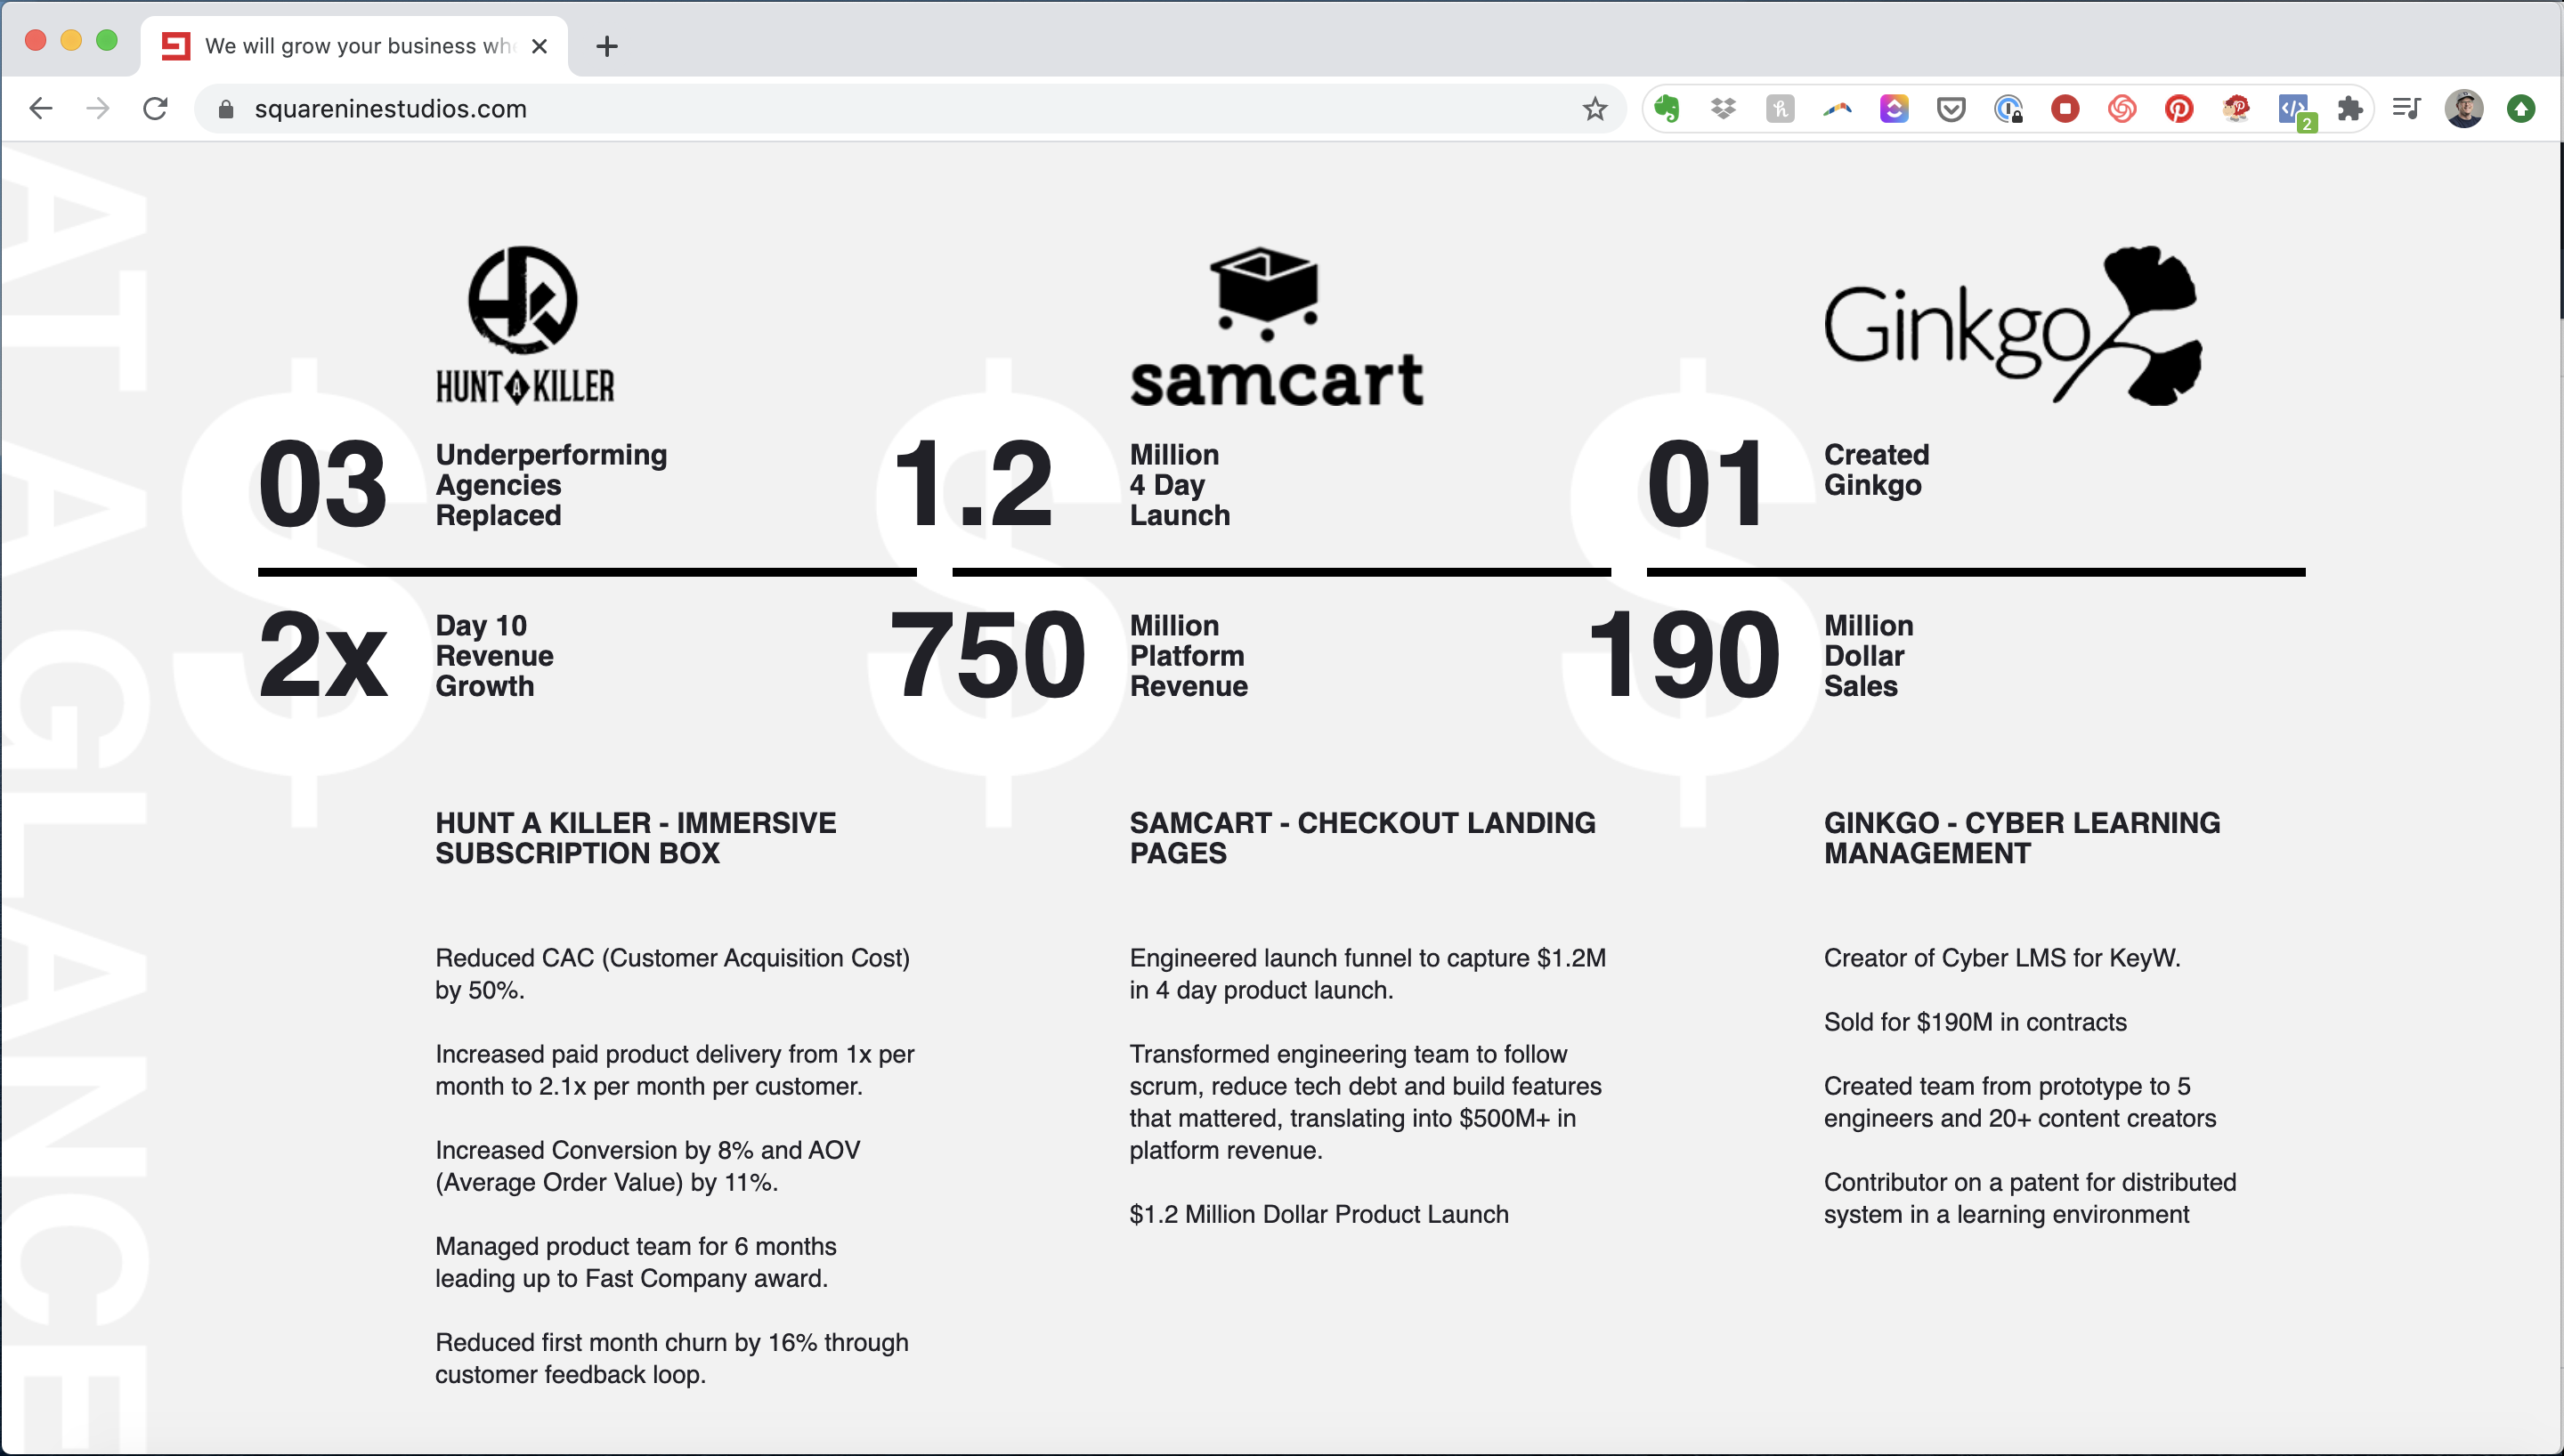The image size is (2564, 1456).
Task: Go back using the browser back arrow
Action: tap(41, 108)
